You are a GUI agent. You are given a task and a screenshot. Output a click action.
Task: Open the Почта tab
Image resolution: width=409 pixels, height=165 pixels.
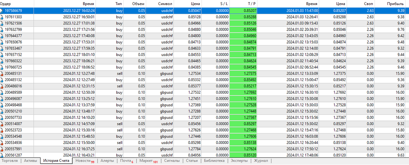[x=127, y=161]
